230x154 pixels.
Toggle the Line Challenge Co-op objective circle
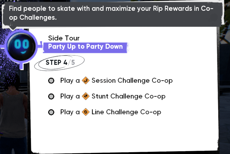(x=51, y=112)
